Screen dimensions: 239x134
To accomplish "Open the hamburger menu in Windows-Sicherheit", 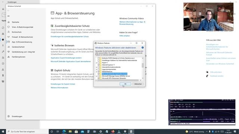I will pos(9,16).
